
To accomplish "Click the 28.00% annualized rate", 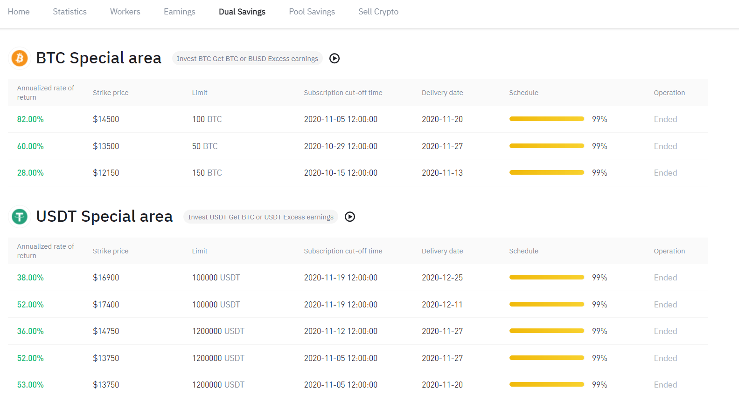I will tap(30, 173).
